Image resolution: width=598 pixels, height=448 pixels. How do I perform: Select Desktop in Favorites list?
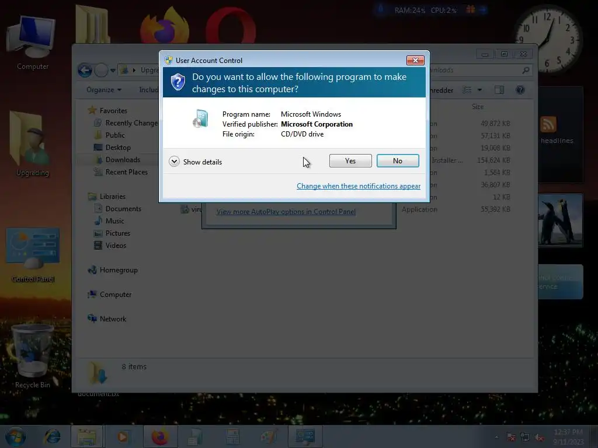tap(118, 148)
